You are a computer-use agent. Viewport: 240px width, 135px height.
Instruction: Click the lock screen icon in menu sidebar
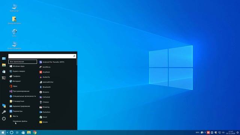[4, 106]
